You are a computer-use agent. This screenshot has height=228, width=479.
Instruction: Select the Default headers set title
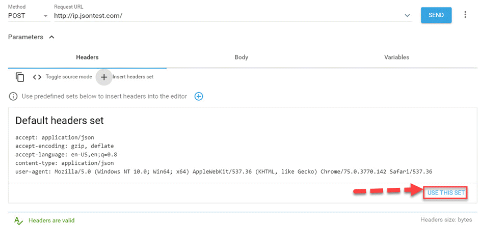(60, 121)
